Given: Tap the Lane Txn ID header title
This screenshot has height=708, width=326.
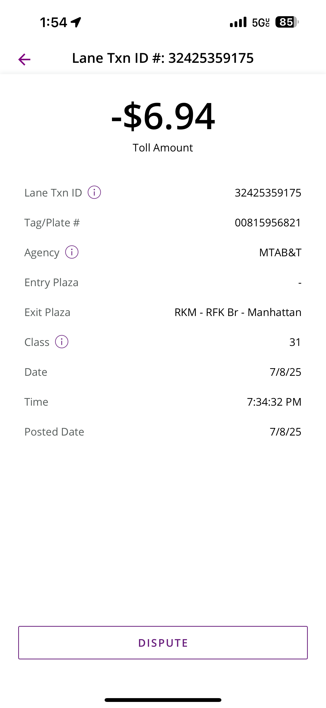Looking at the screenshot, I should pyautogui.click(x=163, y=58).
